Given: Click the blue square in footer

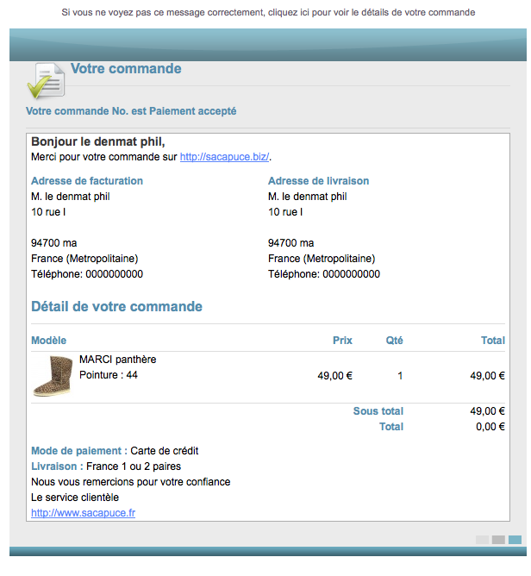Looking at the screenshot, I should point(515,540).
